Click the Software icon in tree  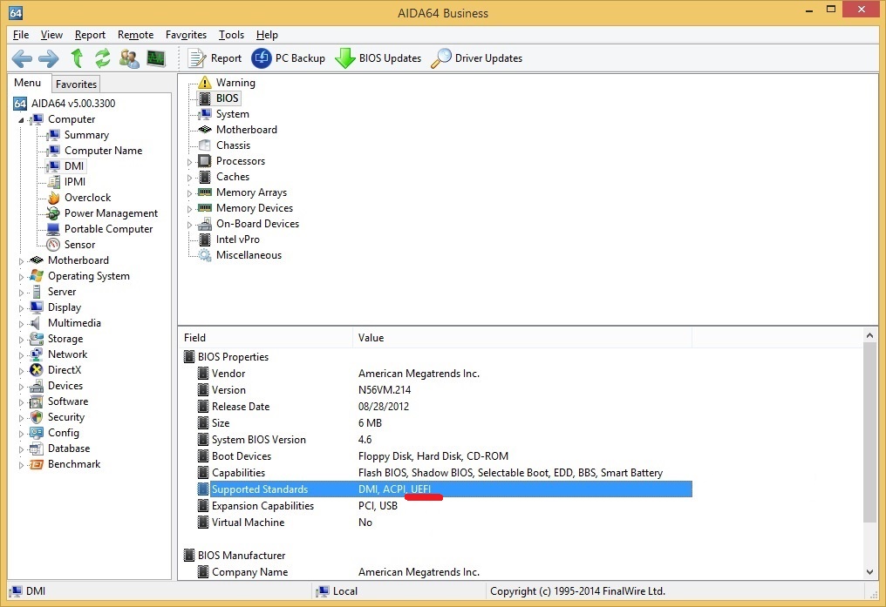click(37, 401)
